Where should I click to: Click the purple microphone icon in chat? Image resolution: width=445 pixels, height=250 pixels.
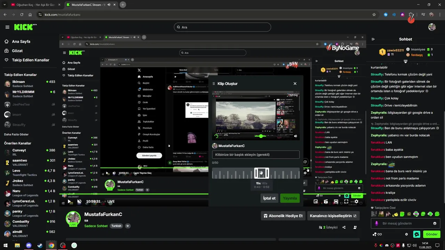coord(376,223)
